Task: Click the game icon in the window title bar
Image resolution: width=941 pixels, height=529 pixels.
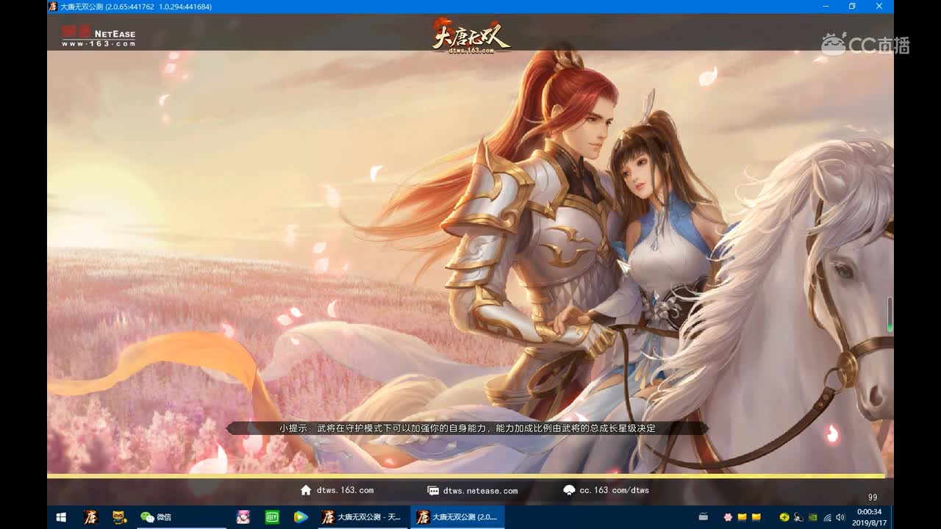Action: tap(52, 7)
